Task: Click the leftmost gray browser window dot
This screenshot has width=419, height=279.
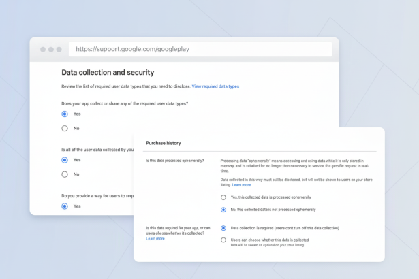Action: [42, 50]
